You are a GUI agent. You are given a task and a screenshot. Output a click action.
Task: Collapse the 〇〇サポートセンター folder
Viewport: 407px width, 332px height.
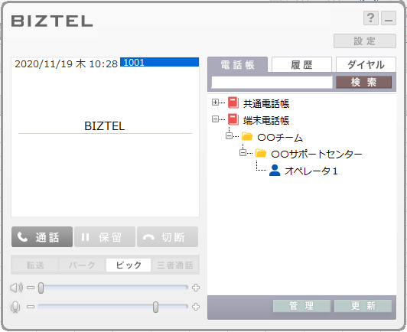243,153
